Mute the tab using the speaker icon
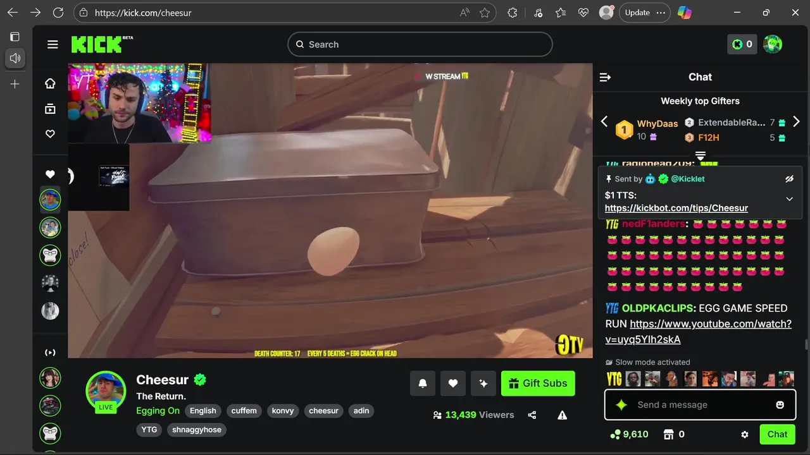 coord(15,58)
